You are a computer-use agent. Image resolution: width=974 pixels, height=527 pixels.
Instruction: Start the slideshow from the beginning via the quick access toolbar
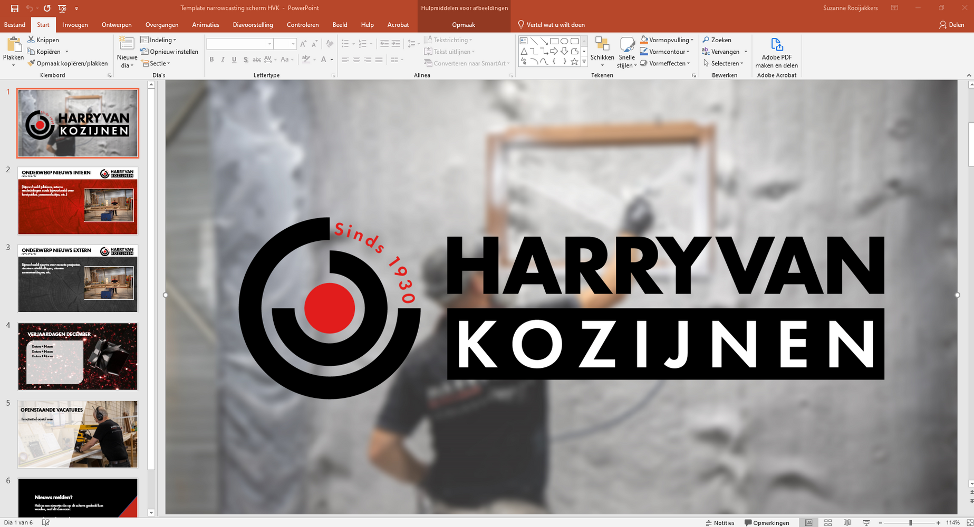pyautogui.click(x=62, y=8)
